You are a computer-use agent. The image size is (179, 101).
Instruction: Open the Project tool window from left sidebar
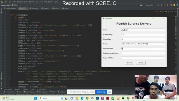click(x=1, y=11)
